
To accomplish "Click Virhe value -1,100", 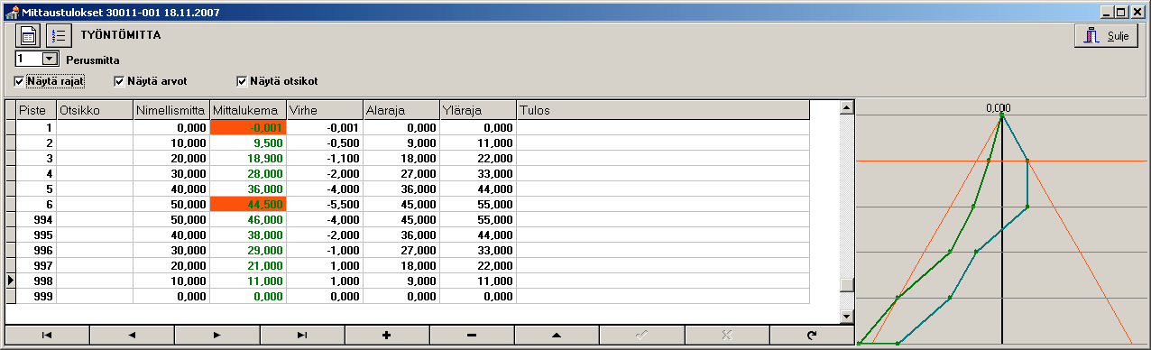I will pyautogui.click(x=324, y=158).
